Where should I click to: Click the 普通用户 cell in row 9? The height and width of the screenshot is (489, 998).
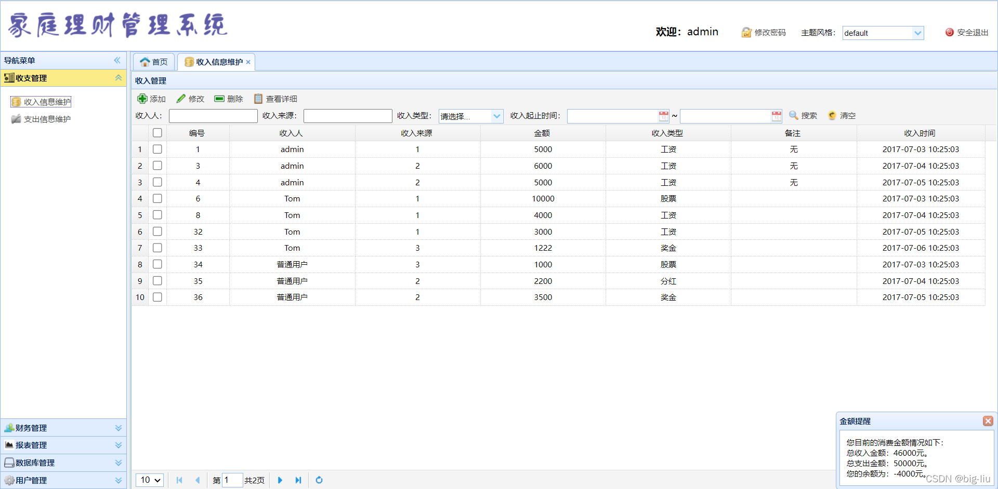click(292, 281)
